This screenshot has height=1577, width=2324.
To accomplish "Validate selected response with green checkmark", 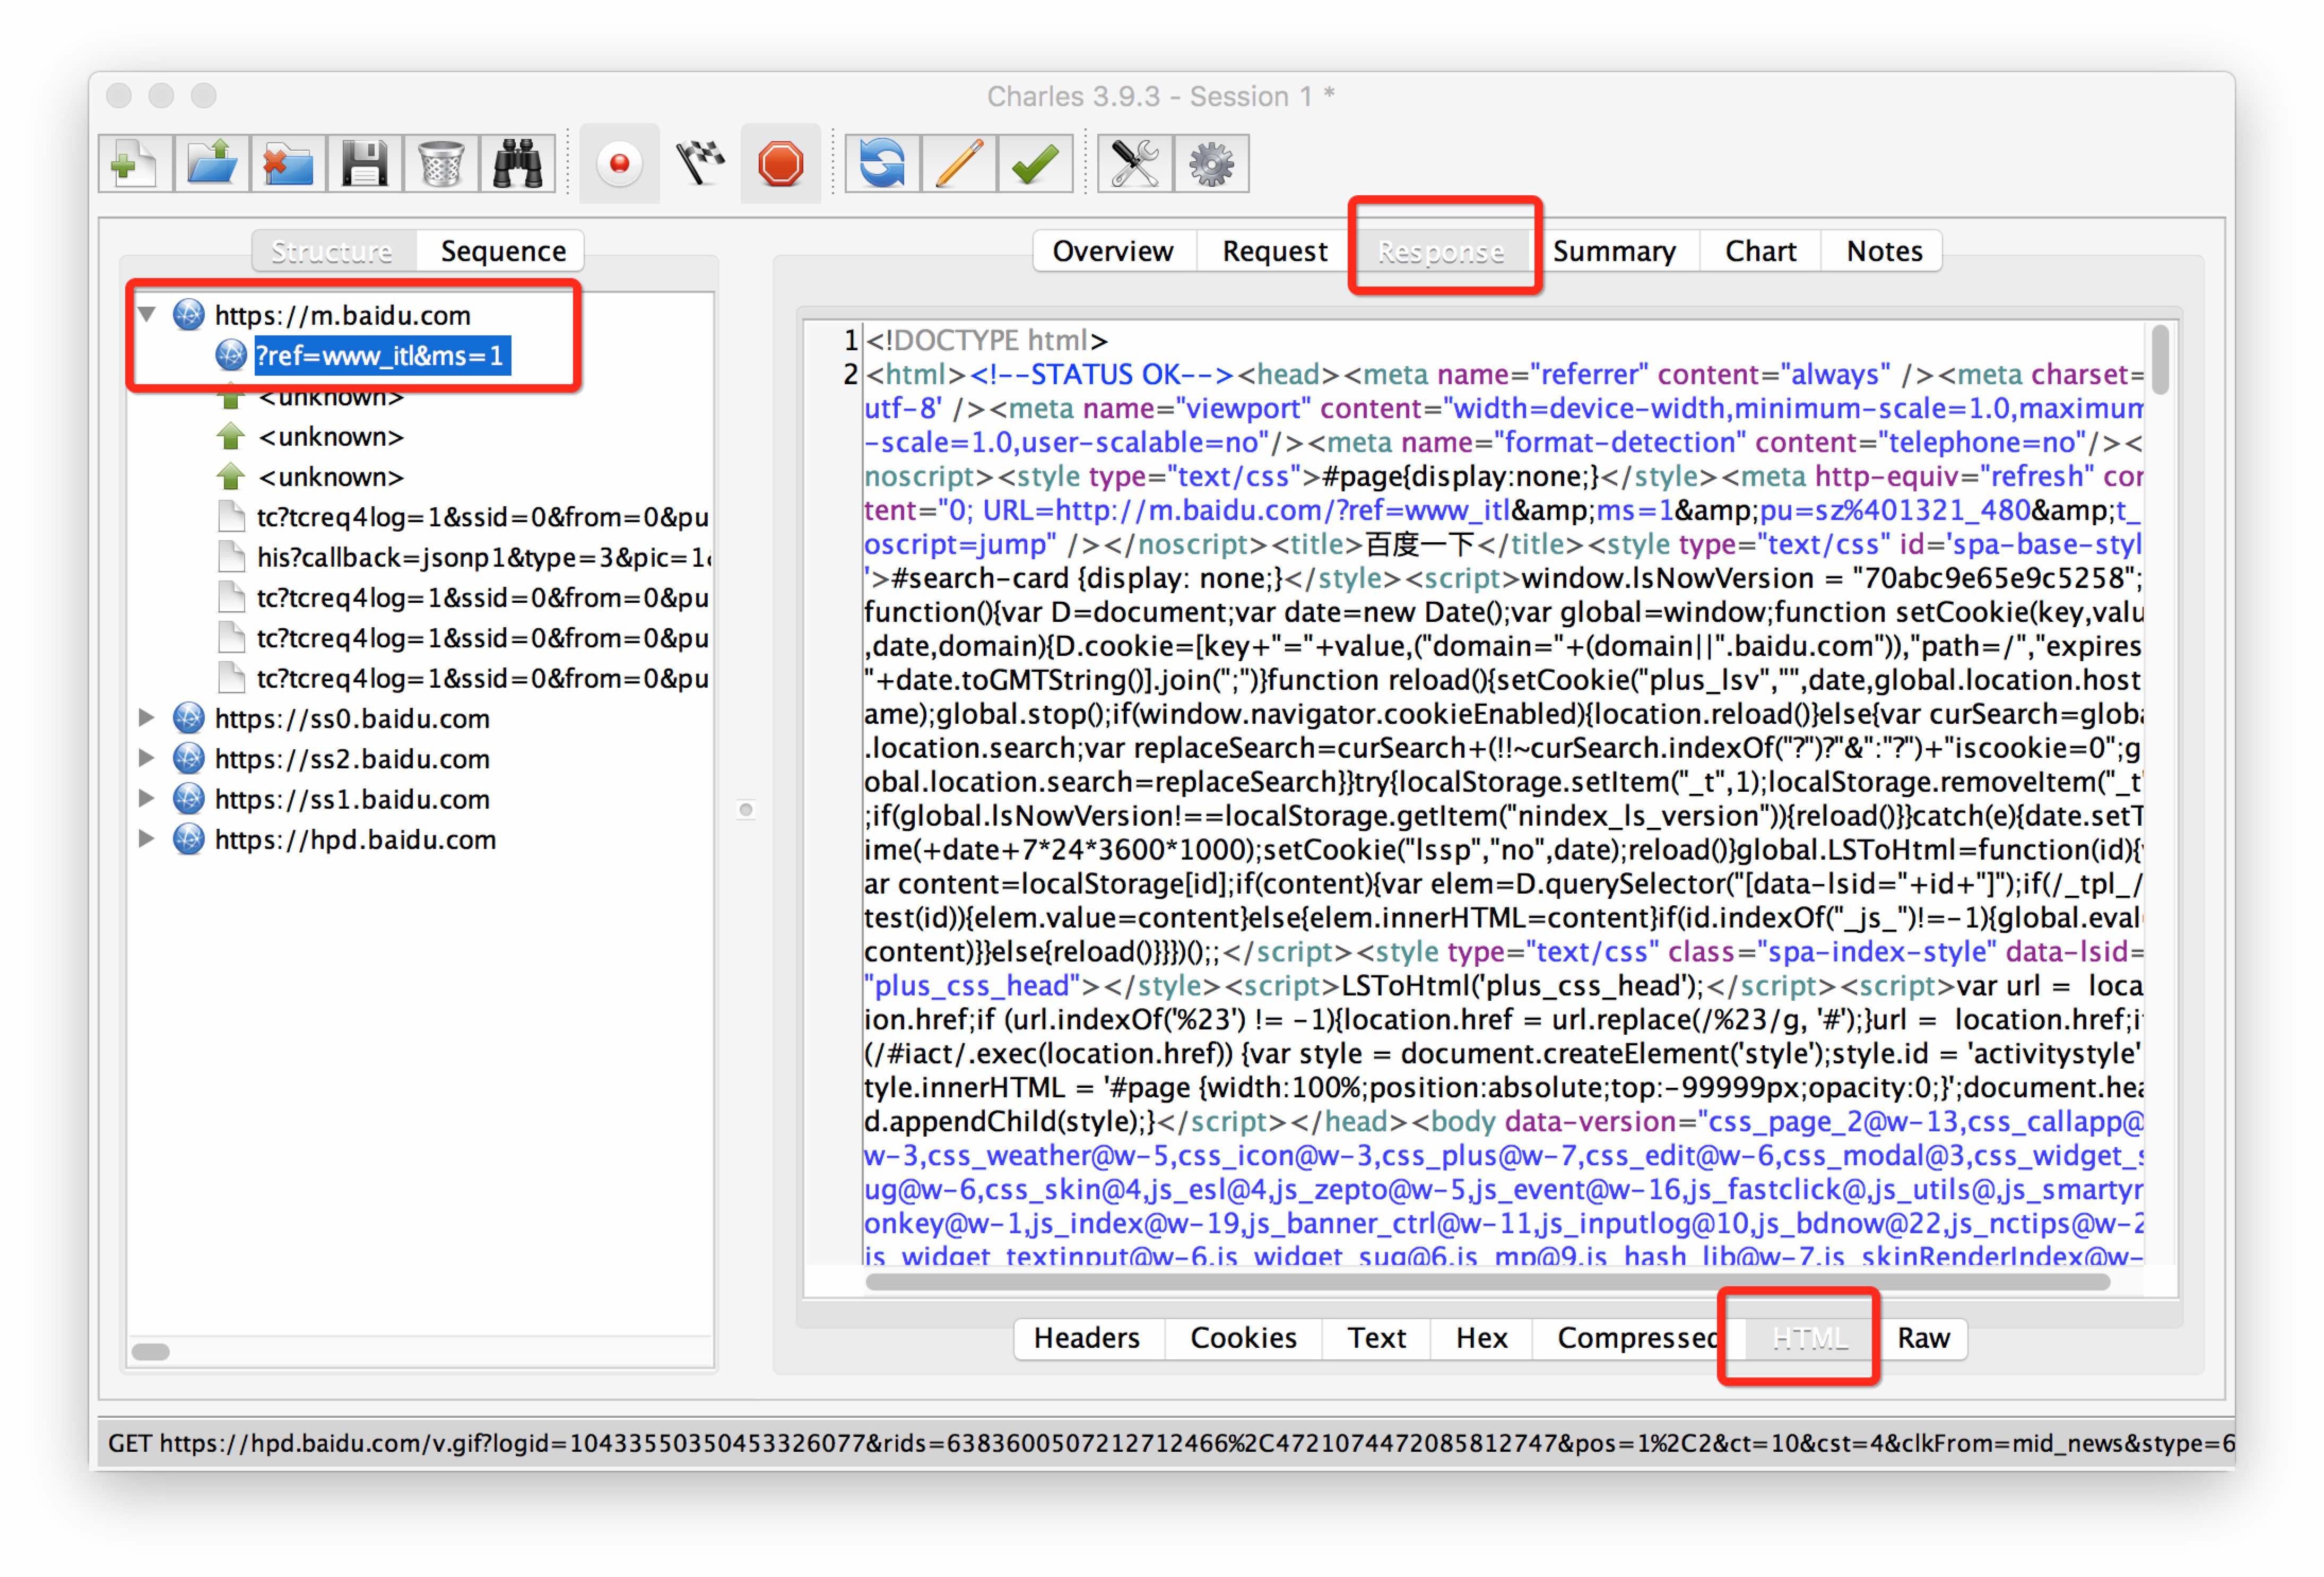I will [x=1034, y=163].
